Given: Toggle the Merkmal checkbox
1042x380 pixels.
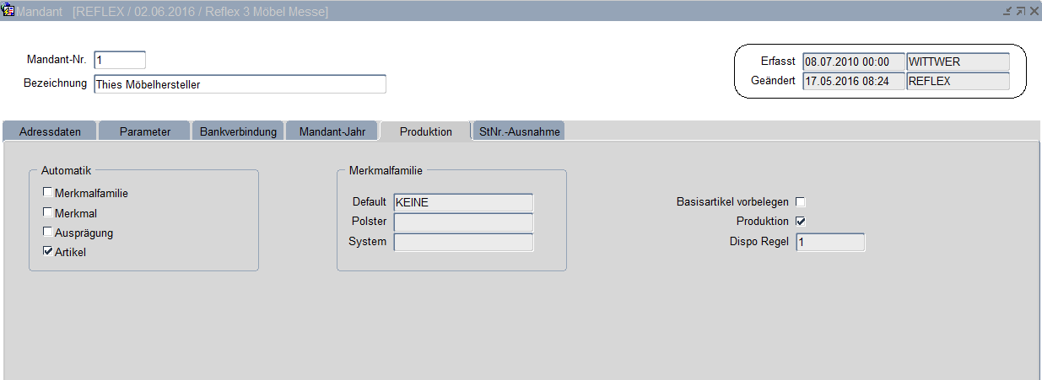Looking at the screenshot, I should 48,212.
